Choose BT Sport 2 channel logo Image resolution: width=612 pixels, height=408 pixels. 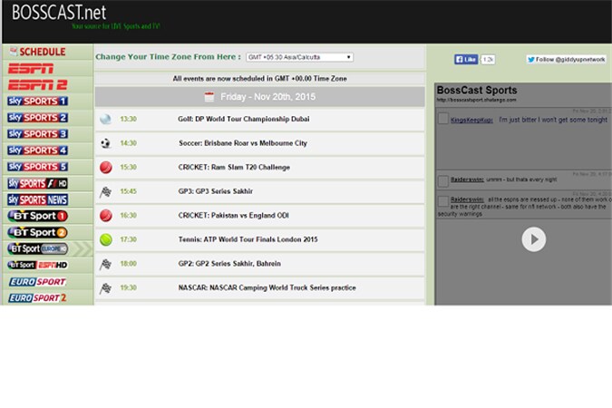click(x=37, y=232)
